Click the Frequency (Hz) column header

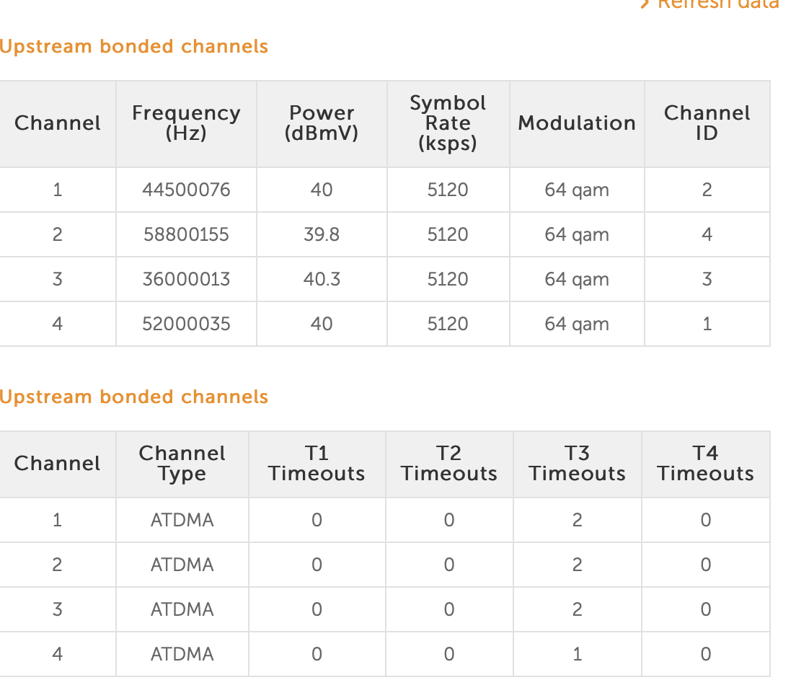[186, 123]
